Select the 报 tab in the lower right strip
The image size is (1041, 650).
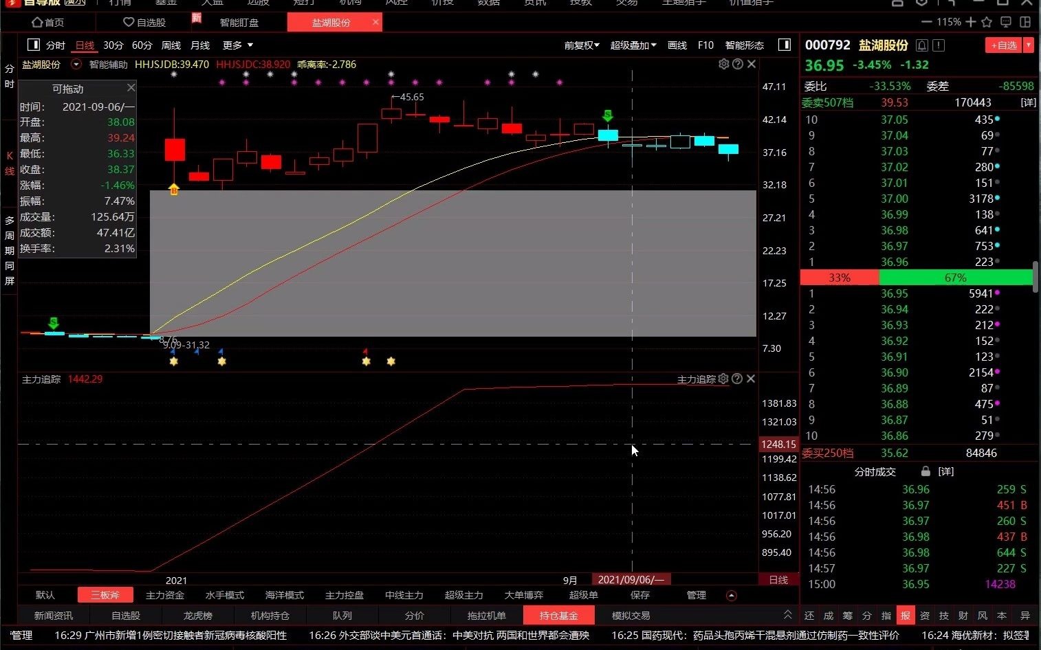point(906,616)
